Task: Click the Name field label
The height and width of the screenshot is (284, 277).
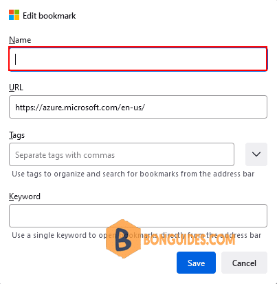Action: tap(20, 40)
